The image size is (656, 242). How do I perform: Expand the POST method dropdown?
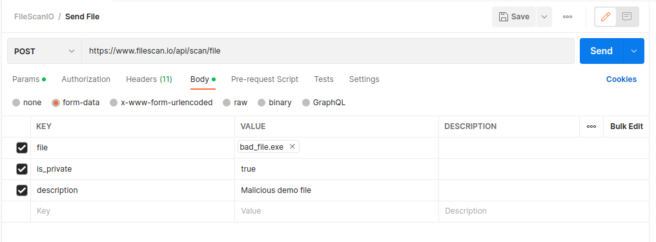pos(45,51)
